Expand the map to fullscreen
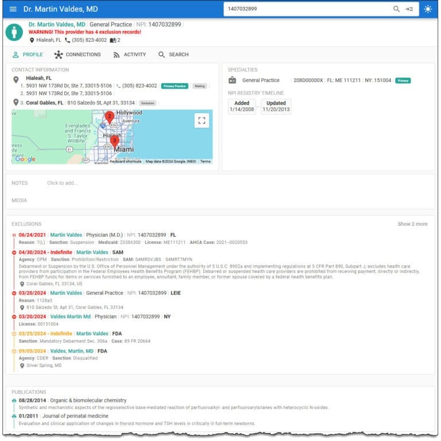441x441 pixels. (x=201, y=120)
